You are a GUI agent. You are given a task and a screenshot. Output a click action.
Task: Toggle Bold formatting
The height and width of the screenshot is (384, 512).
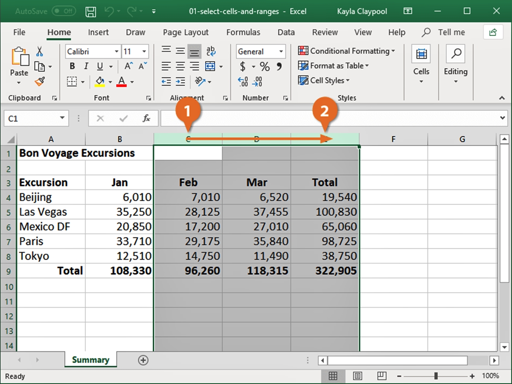click(72, 67)
